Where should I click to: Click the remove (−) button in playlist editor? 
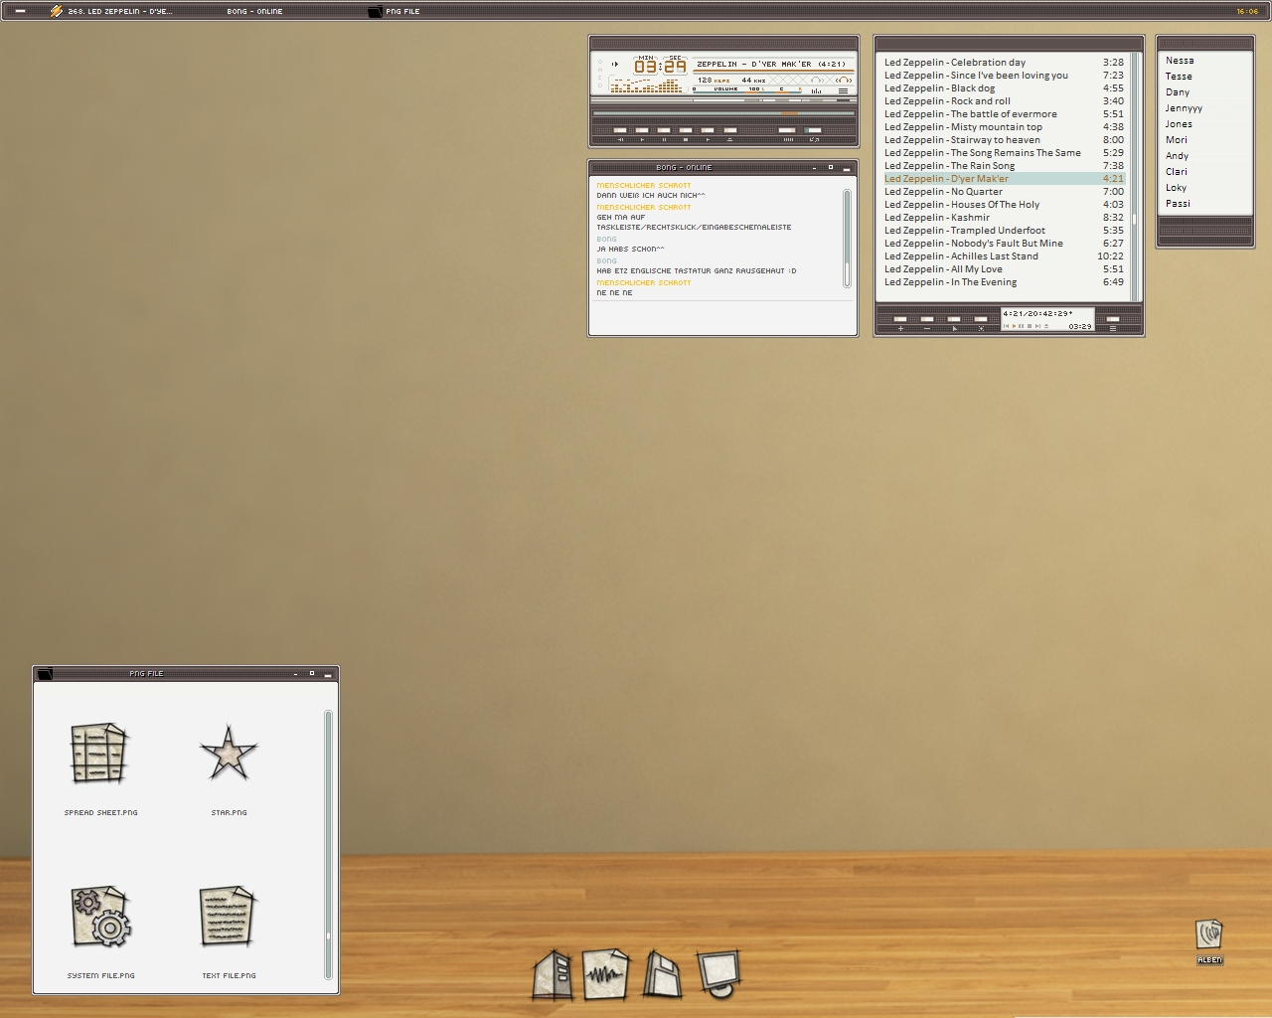927,319
